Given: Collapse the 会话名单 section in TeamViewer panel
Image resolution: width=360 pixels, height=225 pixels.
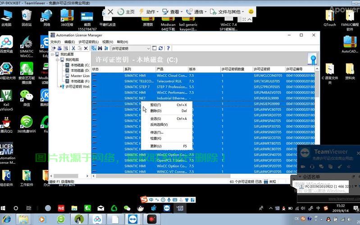Looking at the screenshot, I should pos(300,176).
